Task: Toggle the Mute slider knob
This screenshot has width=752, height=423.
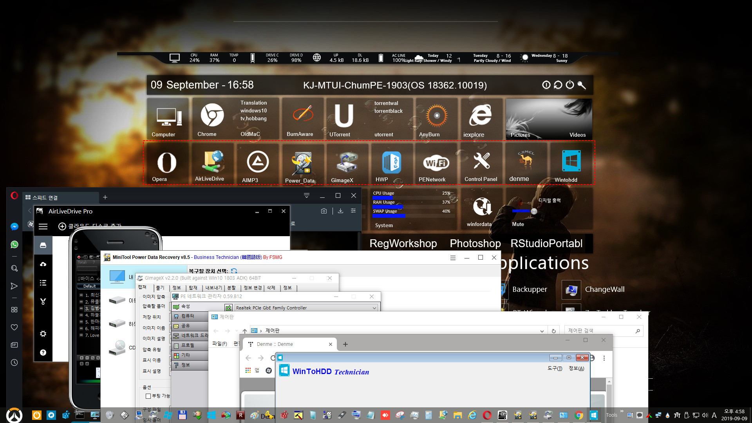Action: [534, 211]
